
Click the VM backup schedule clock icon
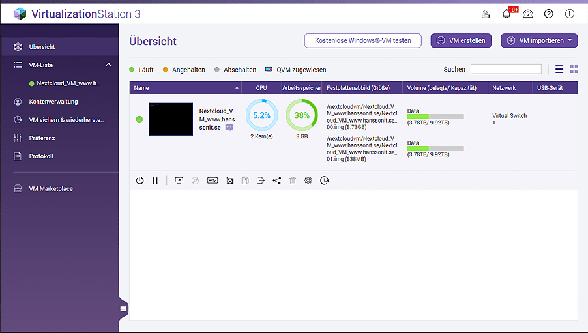(x=325, y=181)
